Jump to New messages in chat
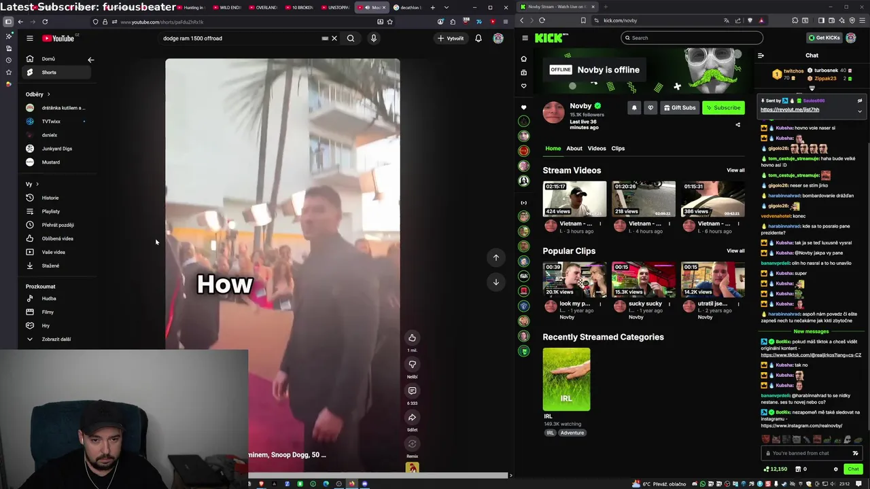Viewport: 870px width, 489px height. (x=811, y=331)
